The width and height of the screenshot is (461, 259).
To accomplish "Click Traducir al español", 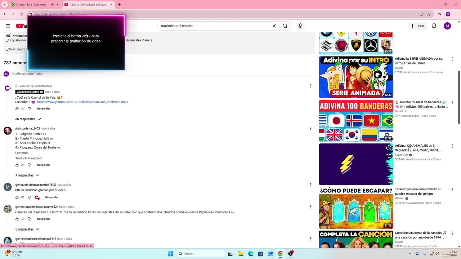I will pyautogui.click(x=28, y=158).
